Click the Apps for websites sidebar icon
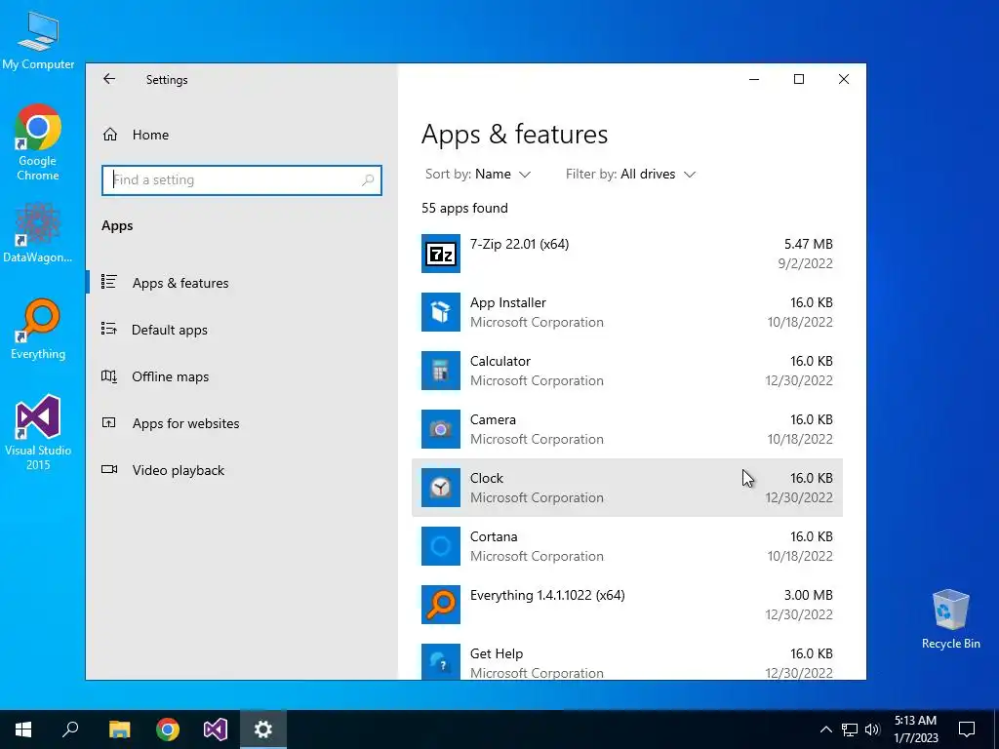The width and height of the screenshot is (999, 749). 109,422
